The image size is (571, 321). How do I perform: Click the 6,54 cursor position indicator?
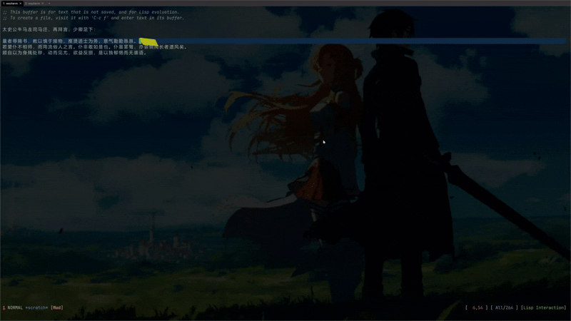point(477,307)
